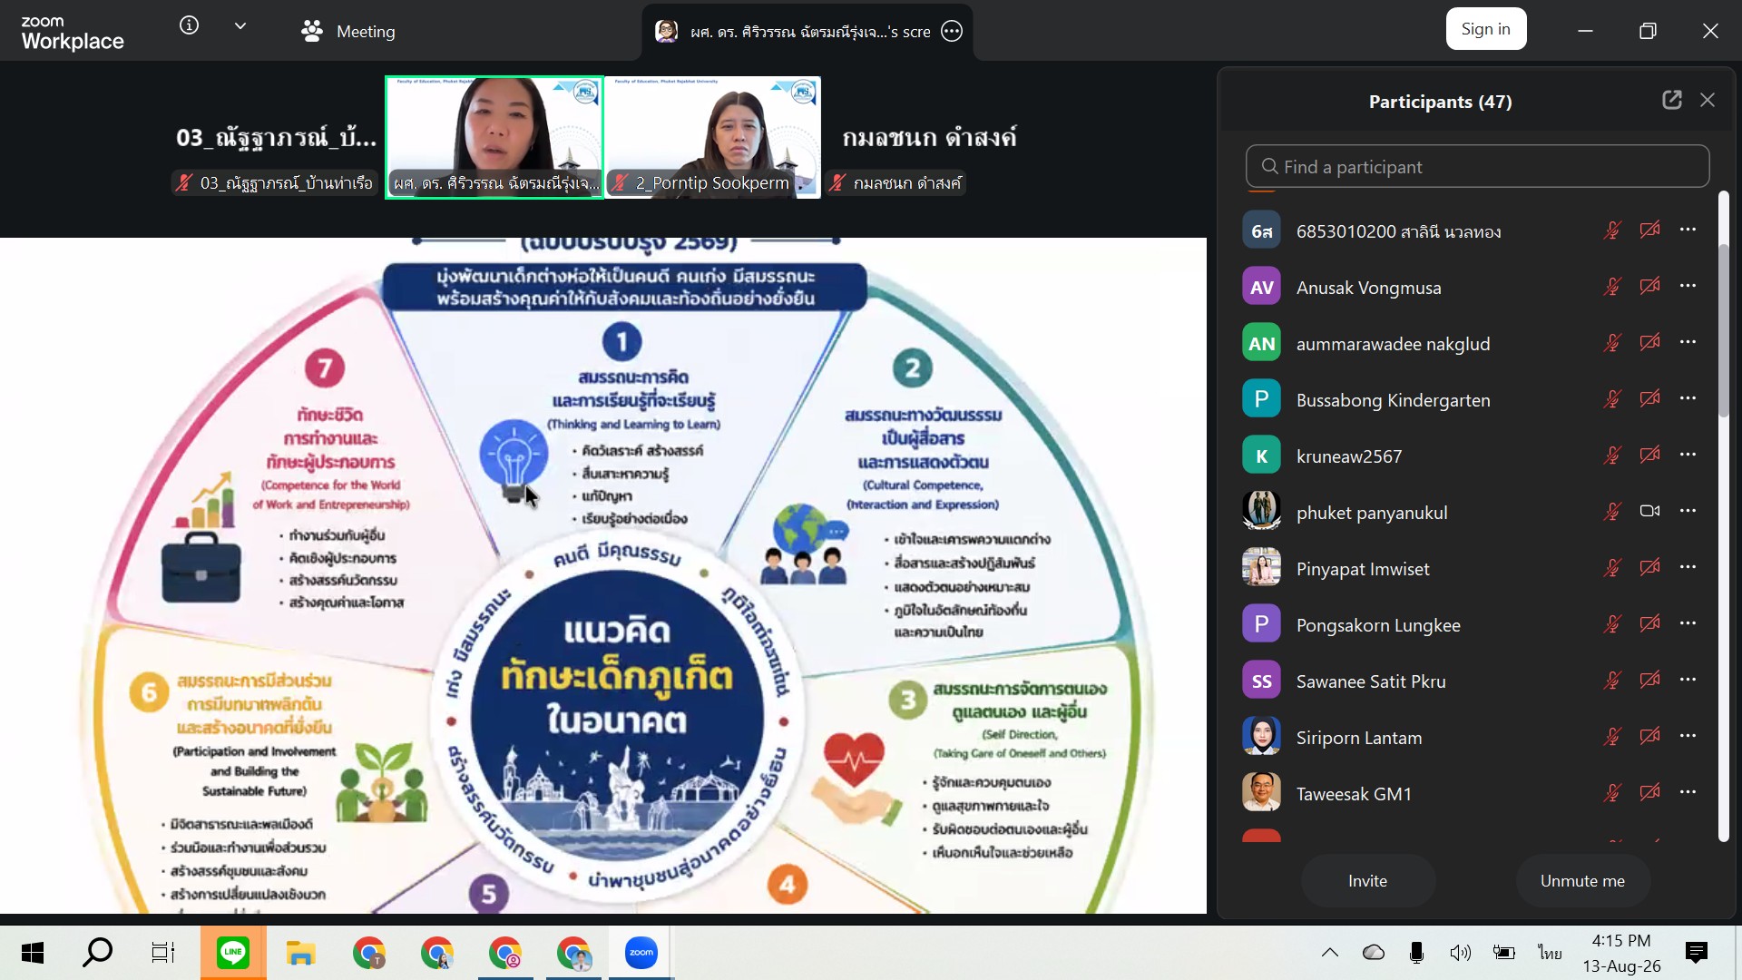Select phuket panyanukul participant avatar

(x=1261, y=512)
